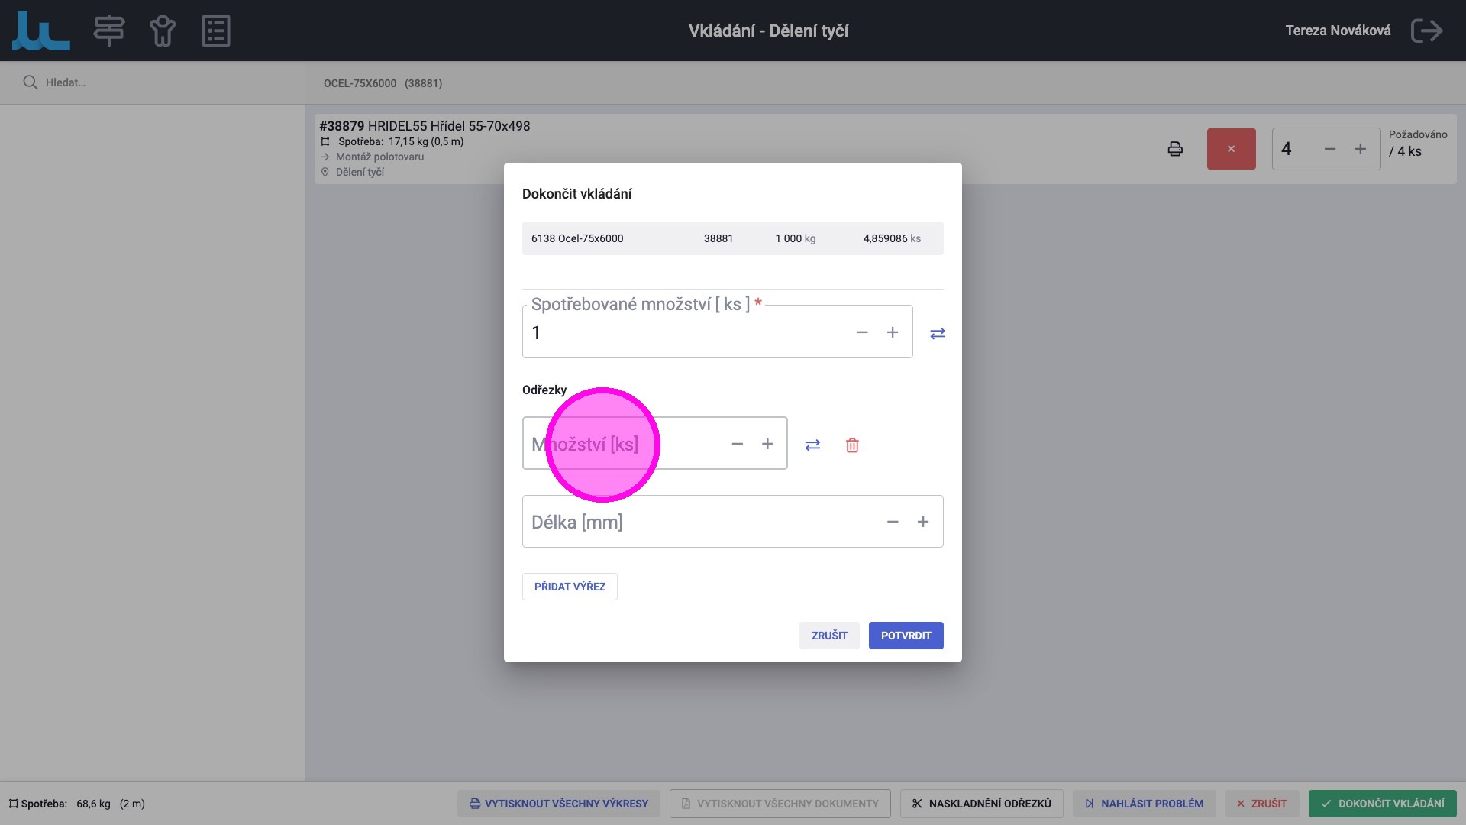Screen dimensions: 1466x825
Task: Open the worker clothing icon in header
Action: [162, 31]
